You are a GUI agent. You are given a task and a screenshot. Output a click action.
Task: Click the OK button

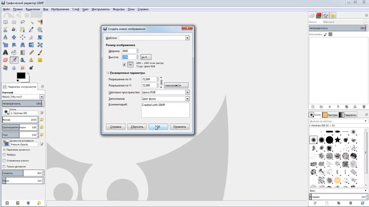[158, 127]
